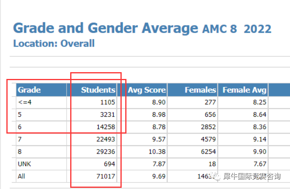The image size is (290, 189).
Task: Click the 'Location: Overall' subtitle
Action: point(54,43)
